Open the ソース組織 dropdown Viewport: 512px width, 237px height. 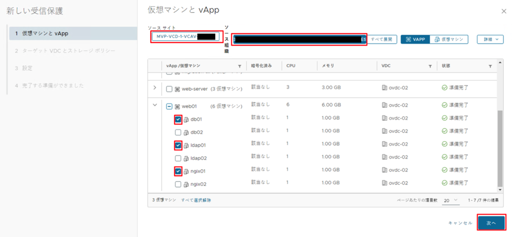point(300,39)
